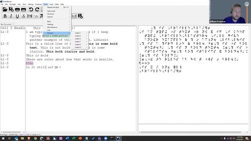
Task: Click the Undo arrow icon
Action: (31, 9)
